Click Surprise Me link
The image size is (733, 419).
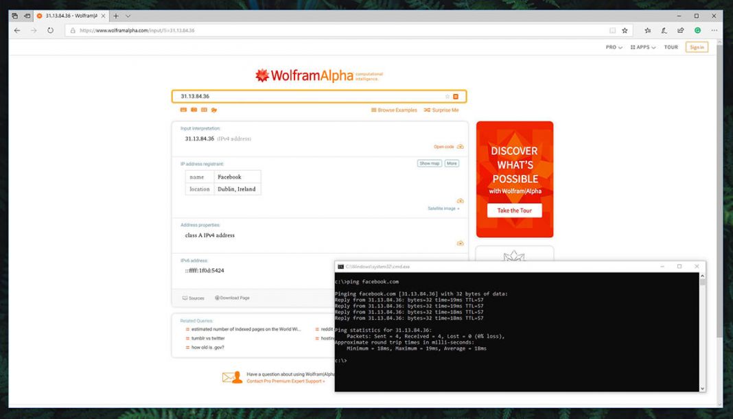coord(441,110)
